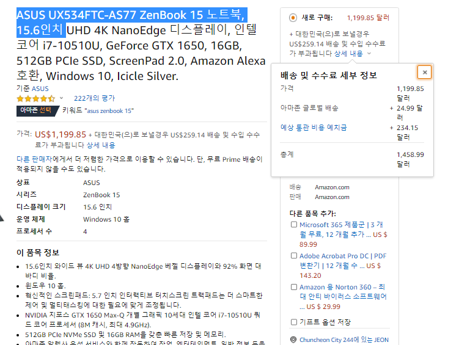The width and height of the screenshot is (459, 345).
Task: Visit the ASUS brand link
Action: pyautogui.click(x=40, y=89)
